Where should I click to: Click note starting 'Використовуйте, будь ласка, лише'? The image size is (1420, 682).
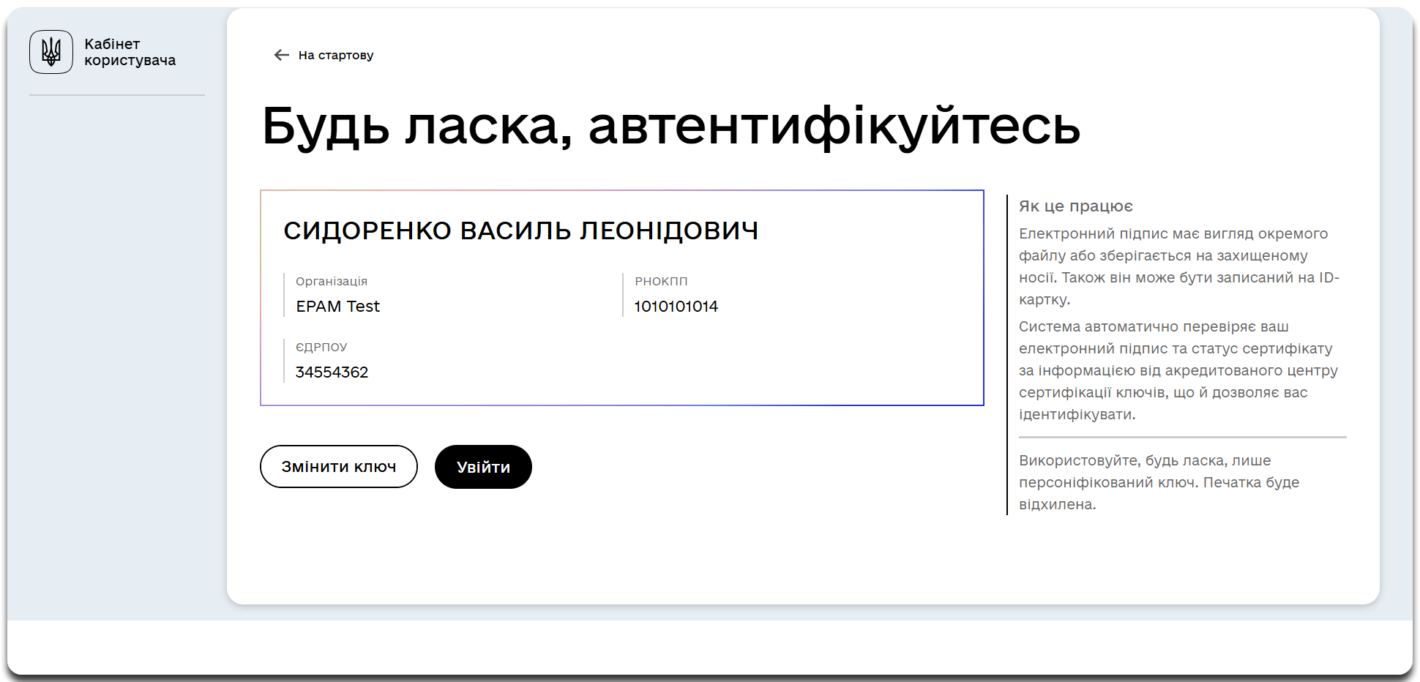pos(1159,482)
